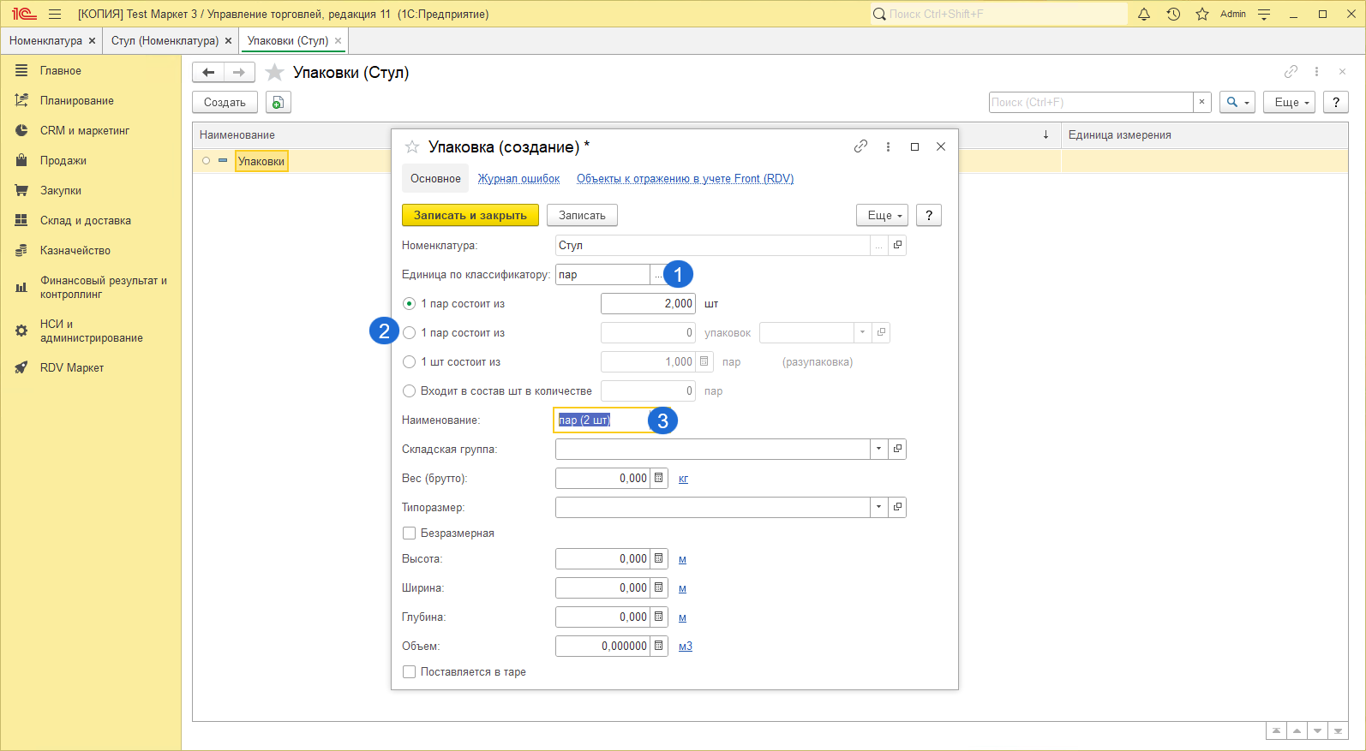Expand the Складская группа dropdown
The image size is (1366, 751).
click(x=878, y=449)
